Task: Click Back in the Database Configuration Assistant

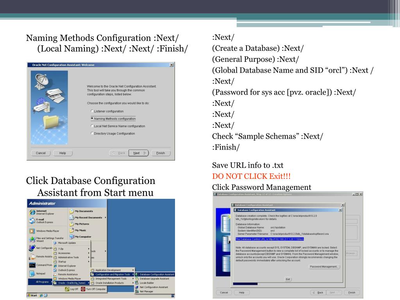Action: 318,293
